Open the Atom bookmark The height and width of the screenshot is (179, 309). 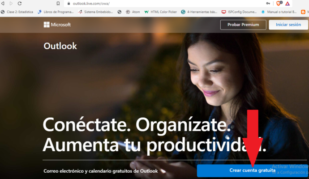click(x=133, y=12)
